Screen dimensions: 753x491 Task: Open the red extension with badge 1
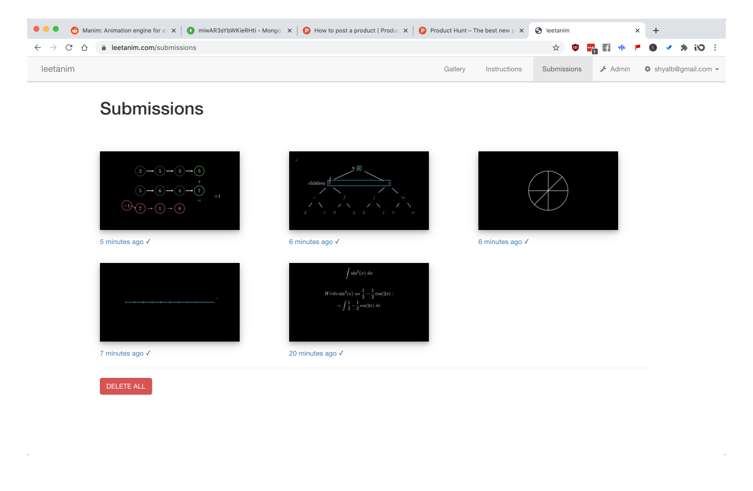(591, 48)
